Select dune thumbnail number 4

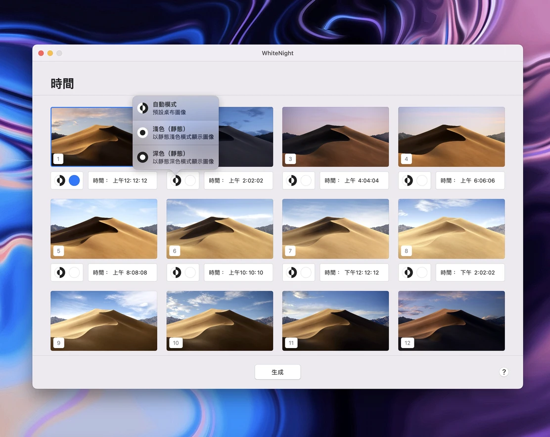[x=452, y=136]
